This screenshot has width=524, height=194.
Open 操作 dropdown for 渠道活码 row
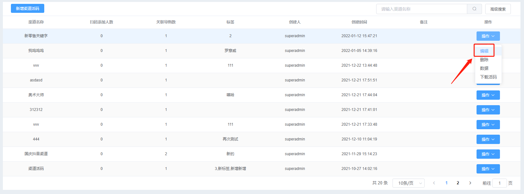point(488,169)
